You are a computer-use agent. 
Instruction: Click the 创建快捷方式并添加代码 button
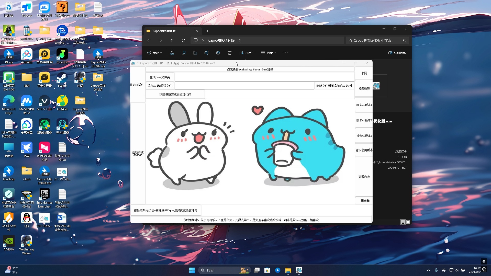click(175, 94)
